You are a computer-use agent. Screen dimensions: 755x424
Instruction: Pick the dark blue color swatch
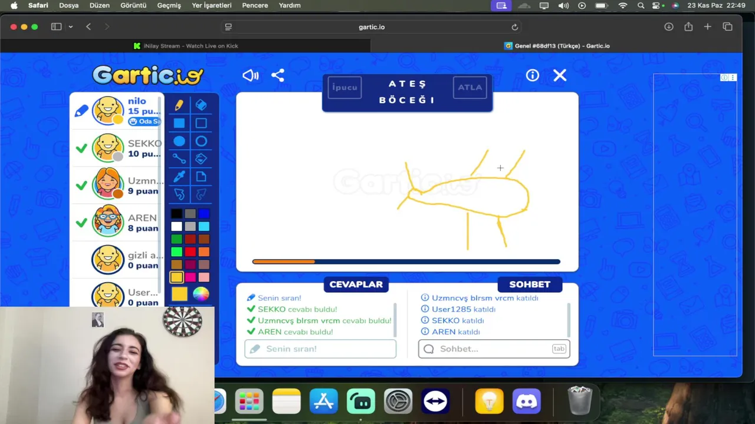[203, 214]
